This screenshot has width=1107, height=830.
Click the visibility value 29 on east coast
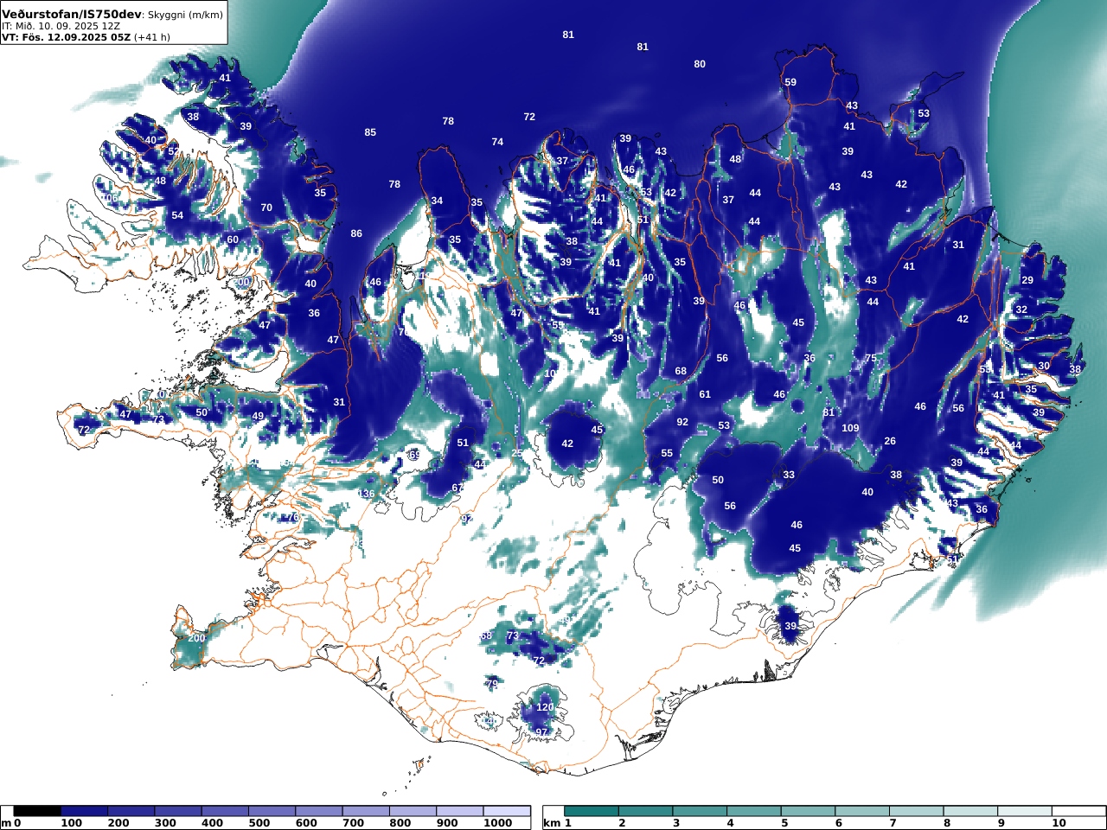1027,280
